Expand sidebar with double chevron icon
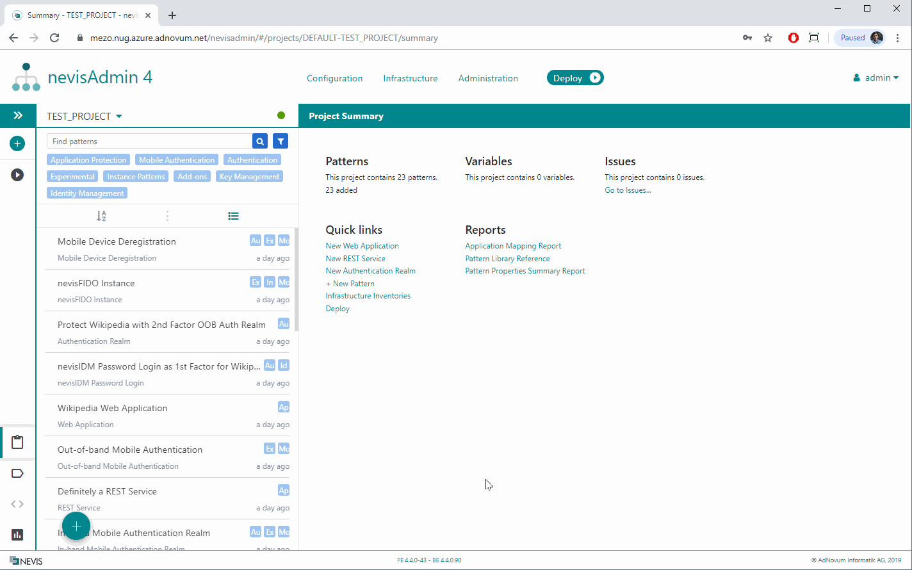 [18, 115]
